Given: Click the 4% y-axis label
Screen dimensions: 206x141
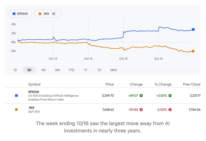Looking at the screenshot, I should click(14, 24).
